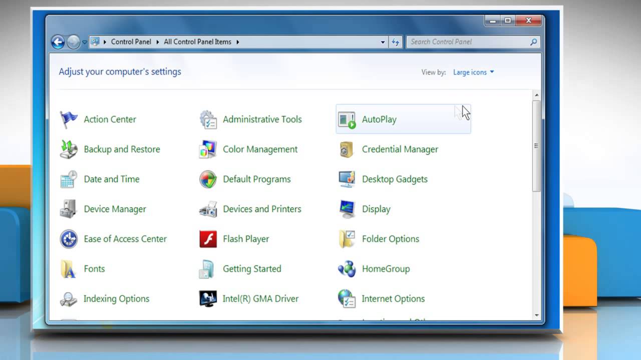The height and width of the screenshot is (360, 641).
Task: Click the Administrative Tools gear icon
Action: click(208, 119)
